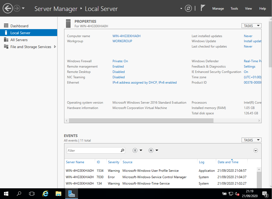Expand the Events filter chevron circle
The height and width of the screenshot is (199, 272).
click(x=255, y=150)
